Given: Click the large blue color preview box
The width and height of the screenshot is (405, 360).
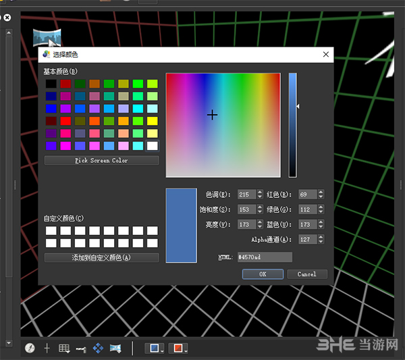Looking at the screenshot, I should coord(182,226).
